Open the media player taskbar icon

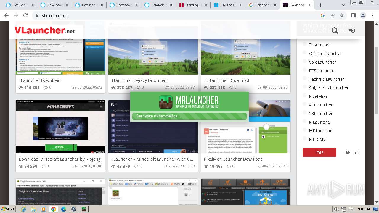(44, 209)
